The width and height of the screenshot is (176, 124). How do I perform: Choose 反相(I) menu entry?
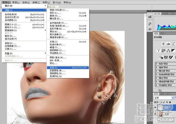68,42
